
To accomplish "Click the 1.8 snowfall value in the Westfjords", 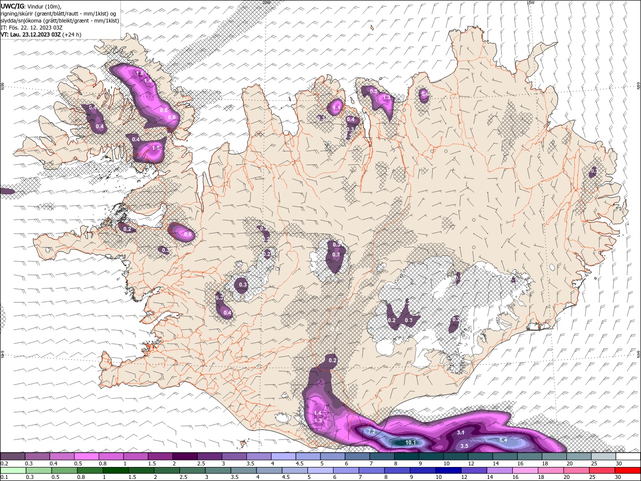I will click(140, 74).
